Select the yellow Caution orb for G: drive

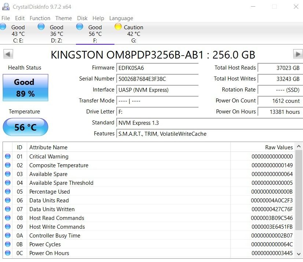(118, 26)
